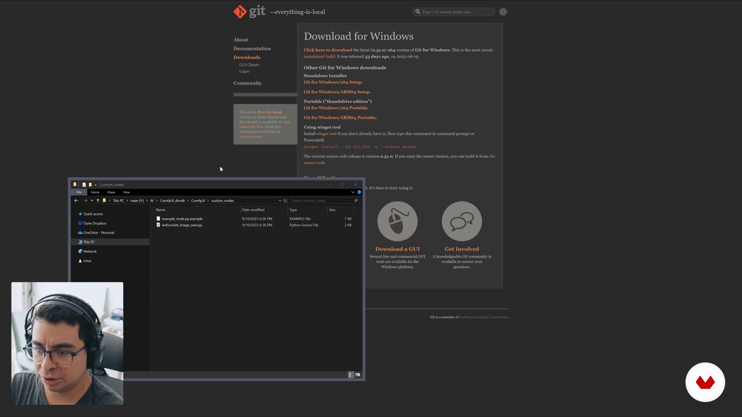Open Explorer help question mark icon

[x=359, y=192]
